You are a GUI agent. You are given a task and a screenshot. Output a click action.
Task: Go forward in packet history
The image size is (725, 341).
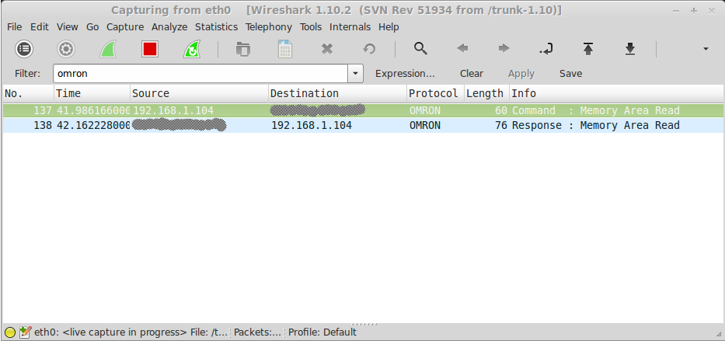click(x=504, y=48)
